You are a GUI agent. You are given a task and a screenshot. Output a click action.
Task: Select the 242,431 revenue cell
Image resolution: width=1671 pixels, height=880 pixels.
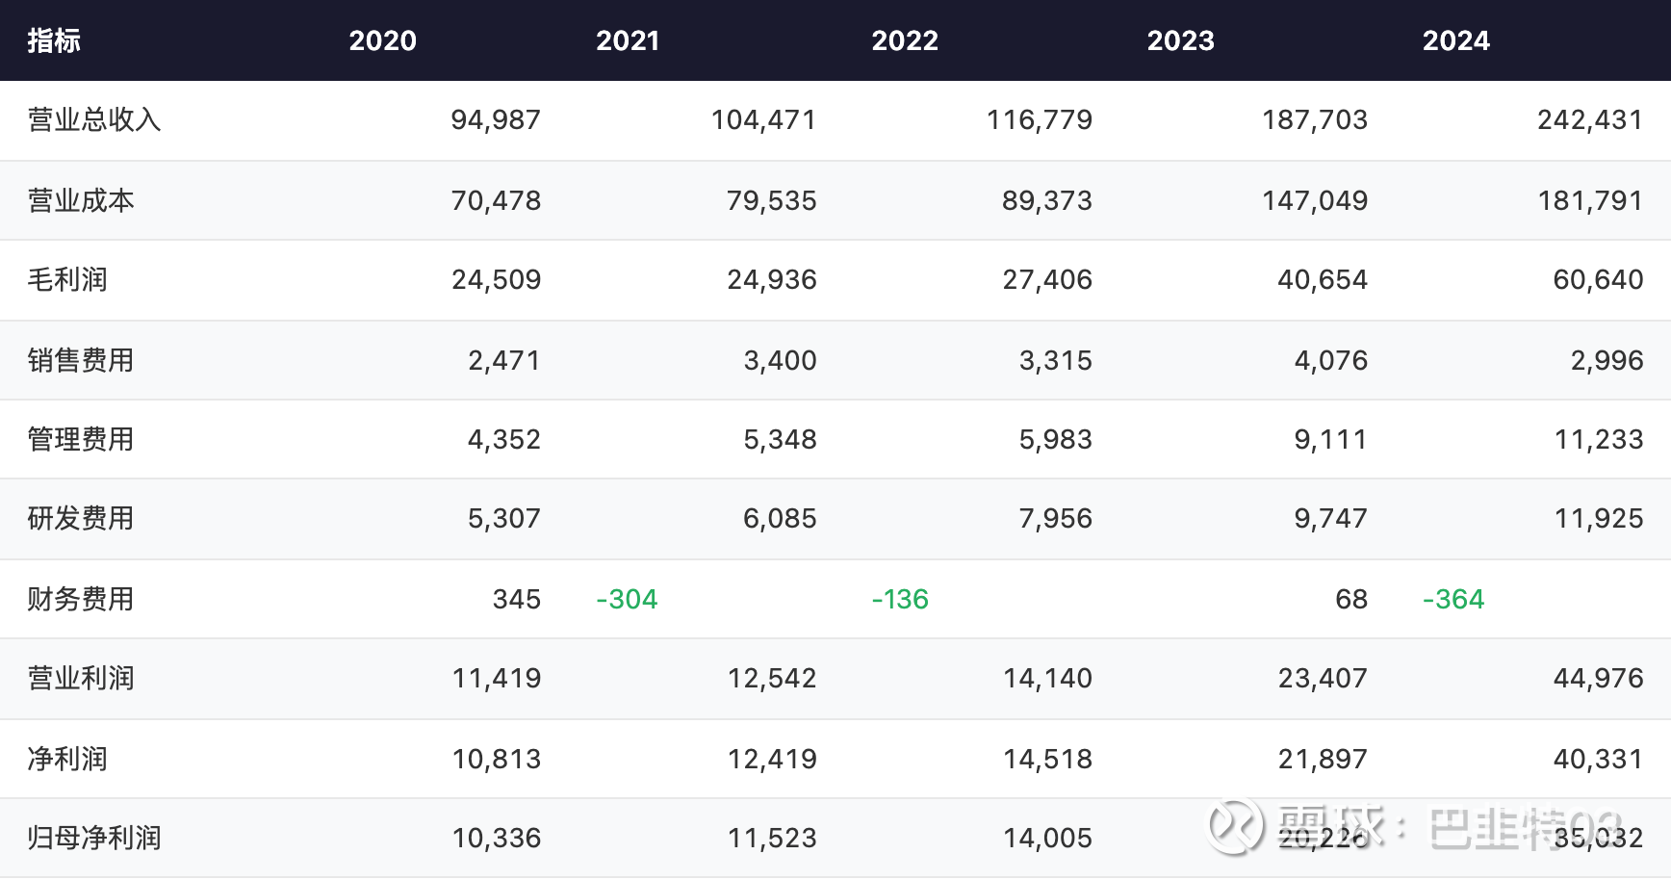(1590, 119)
